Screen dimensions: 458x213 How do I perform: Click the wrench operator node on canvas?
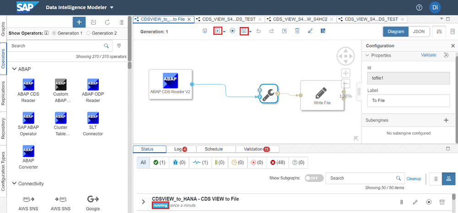point(269,94)
